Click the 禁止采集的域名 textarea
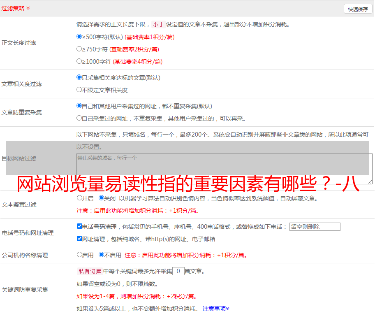375x316 pixels. click(224, 169)
